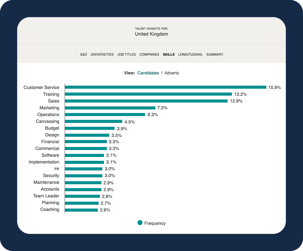Go to the Longitudinal tab
The width and height of the screenshot is (303, 251).
pos(190,54)
